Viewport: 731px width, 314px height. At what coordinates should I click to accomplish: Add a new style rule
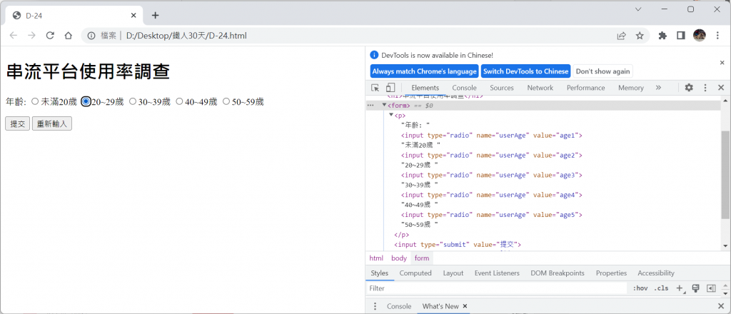(680, 288)
